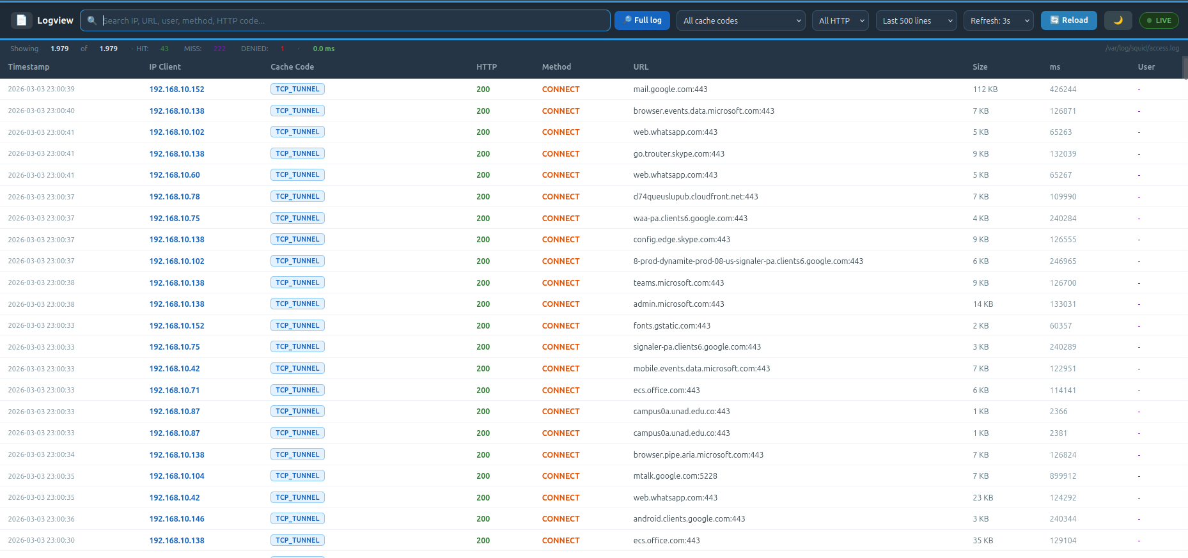1188x558 pixels.
Task: Click the /var/log/squid/access.log path
Action: 1142,49
